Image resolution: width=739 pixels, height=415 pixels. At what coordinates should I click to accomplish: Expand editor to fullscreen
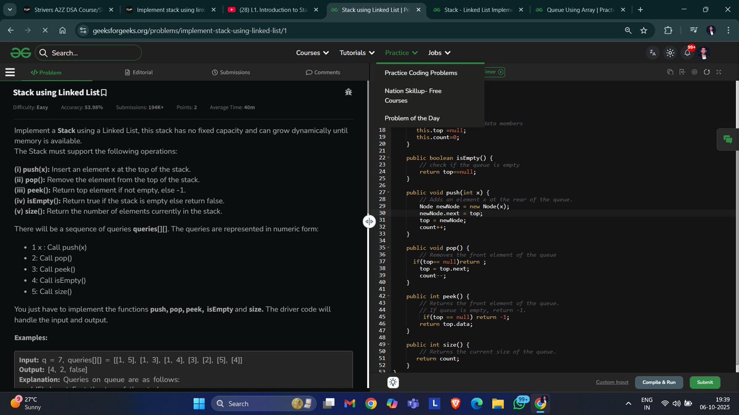tap(719, 72)
